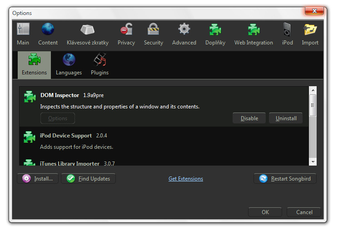Open the Get Extensions link

186,179
